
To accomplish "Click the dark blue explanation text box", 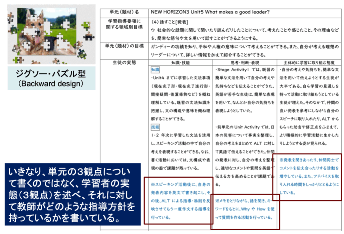I will tap(72, 195).
